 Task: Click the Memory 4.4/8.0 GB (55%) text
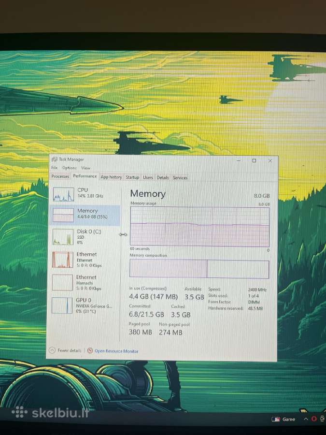coord(92,217)
